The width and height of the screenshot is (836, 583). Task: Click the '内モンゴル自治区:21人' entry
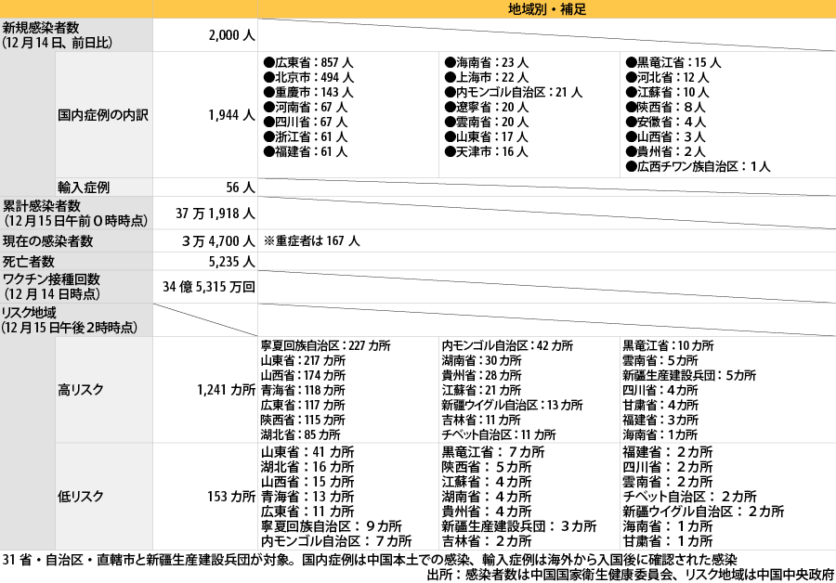[514, 93]
